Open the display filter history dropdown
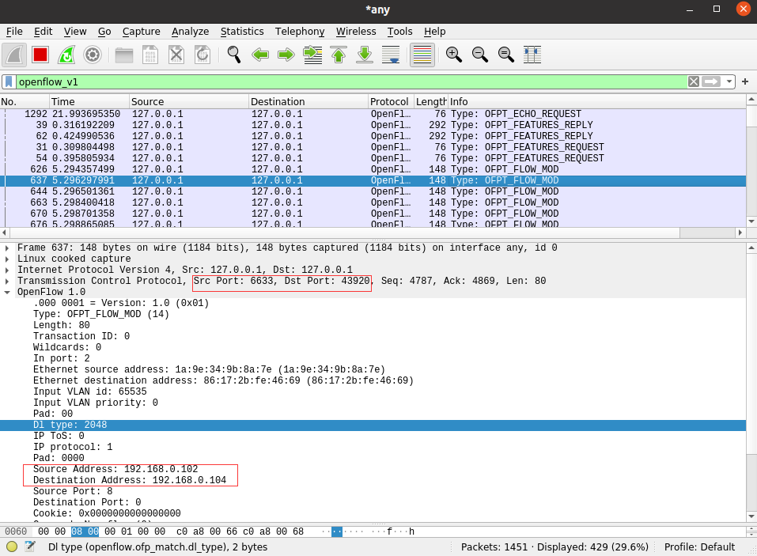757x556 pixels. coord(729,81)
